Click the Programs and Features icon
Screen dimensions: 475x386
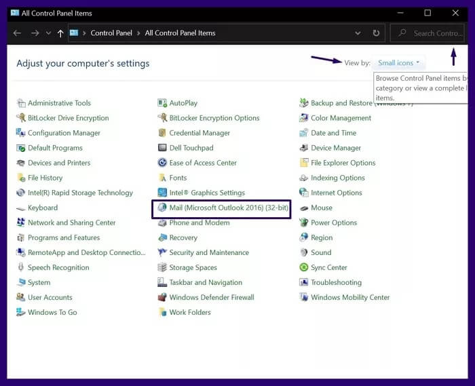21,237
